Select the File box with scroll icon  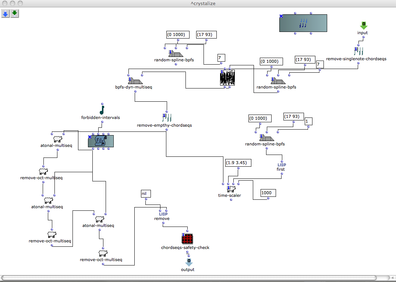tap(101, 141)
